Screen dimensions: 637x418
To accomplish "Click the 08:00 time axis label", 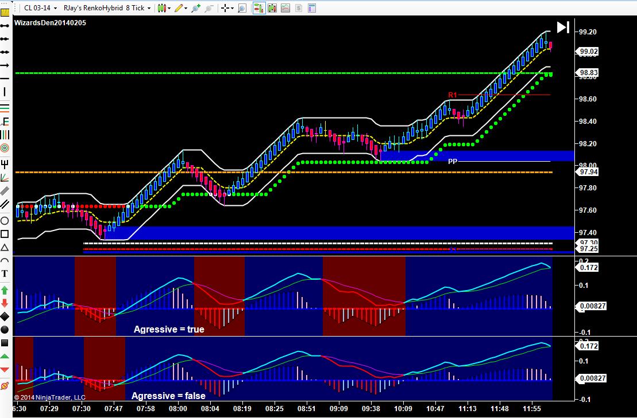I will click(x=177, y=409).
